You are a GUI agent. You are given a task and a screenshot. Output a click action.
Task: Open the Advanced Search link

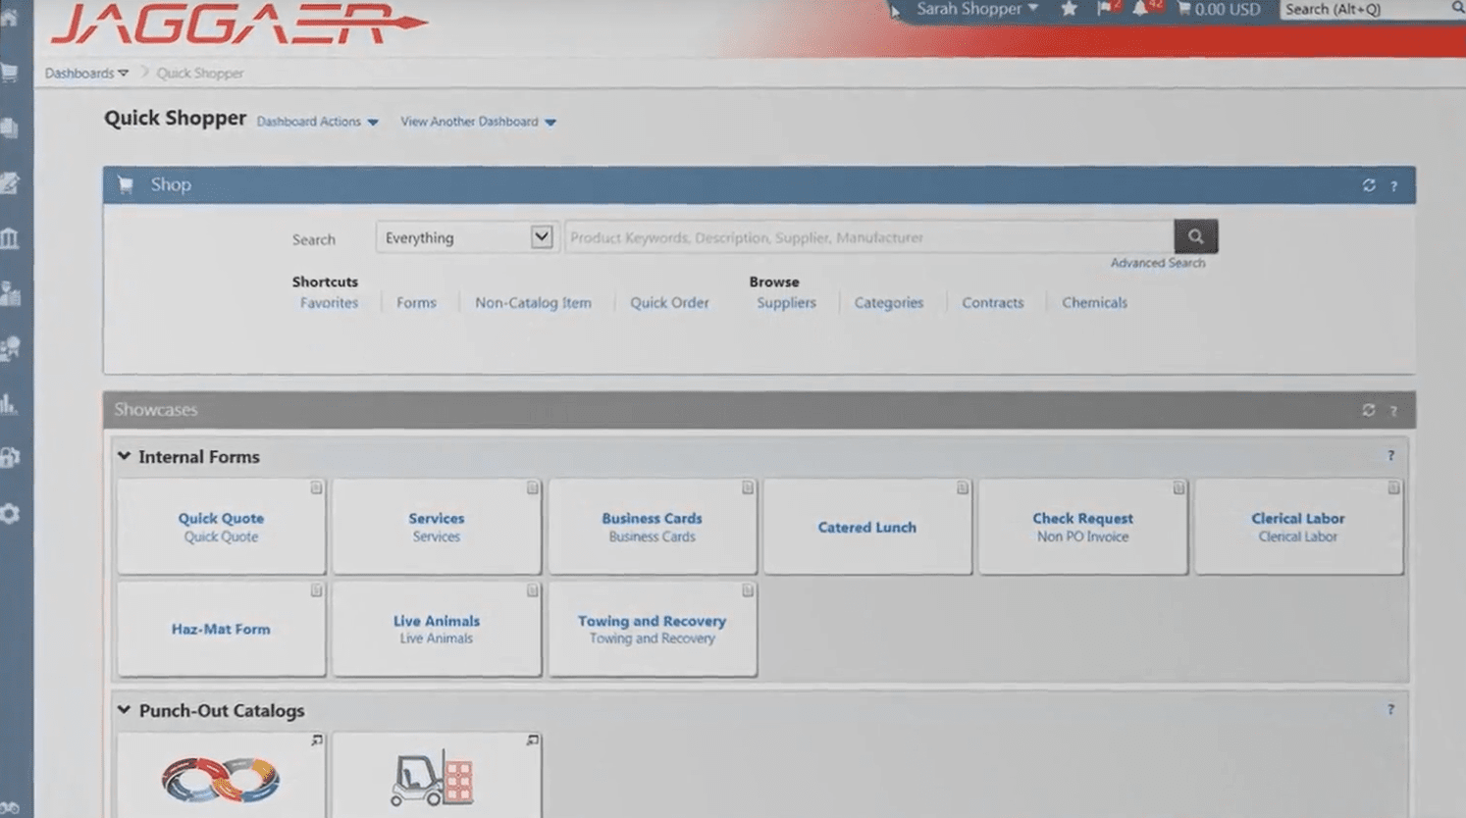[1157, 263]
